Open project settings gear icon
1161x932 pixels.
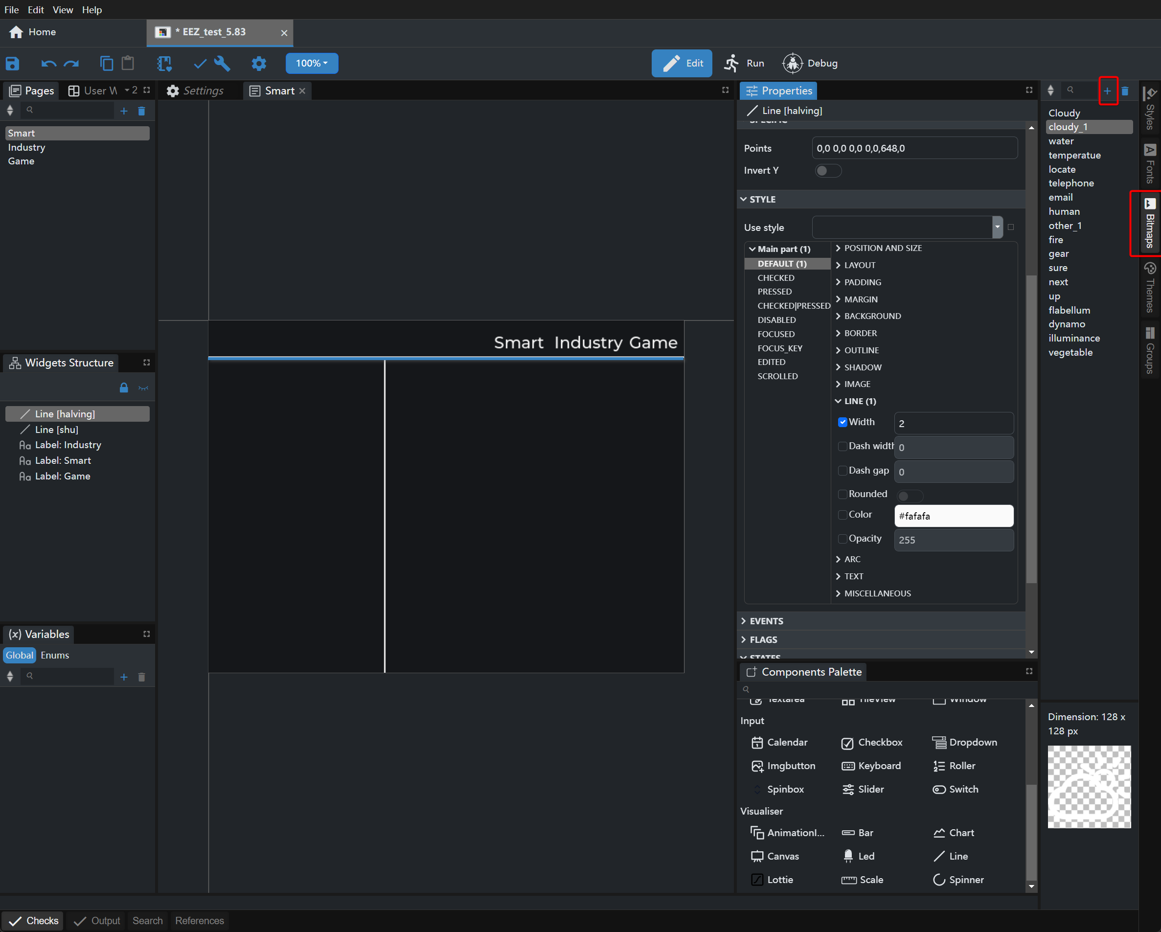[x=259, y=64]
